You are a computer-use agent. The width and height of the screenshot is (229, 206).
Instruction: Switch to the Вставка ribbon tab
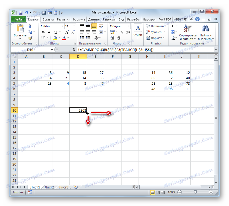[48, 19]
